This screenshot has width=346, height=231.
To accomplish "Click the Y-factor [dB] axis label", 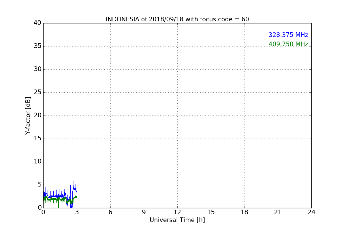I will pos(28,115).
